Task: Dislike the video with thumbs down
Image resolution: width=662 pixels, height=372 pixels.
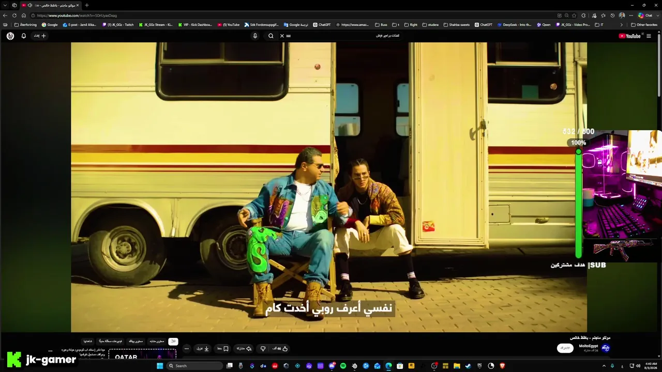Action: coord(263,349)
